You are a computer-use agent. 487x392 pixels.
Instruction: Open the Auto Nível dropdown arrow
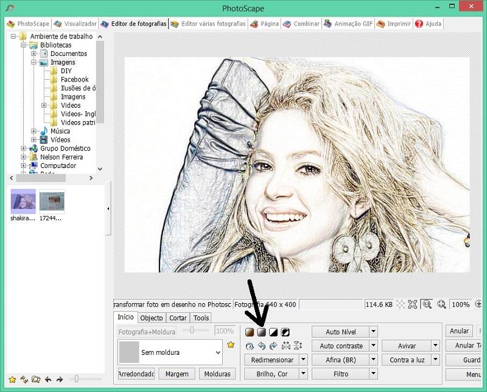373,332
